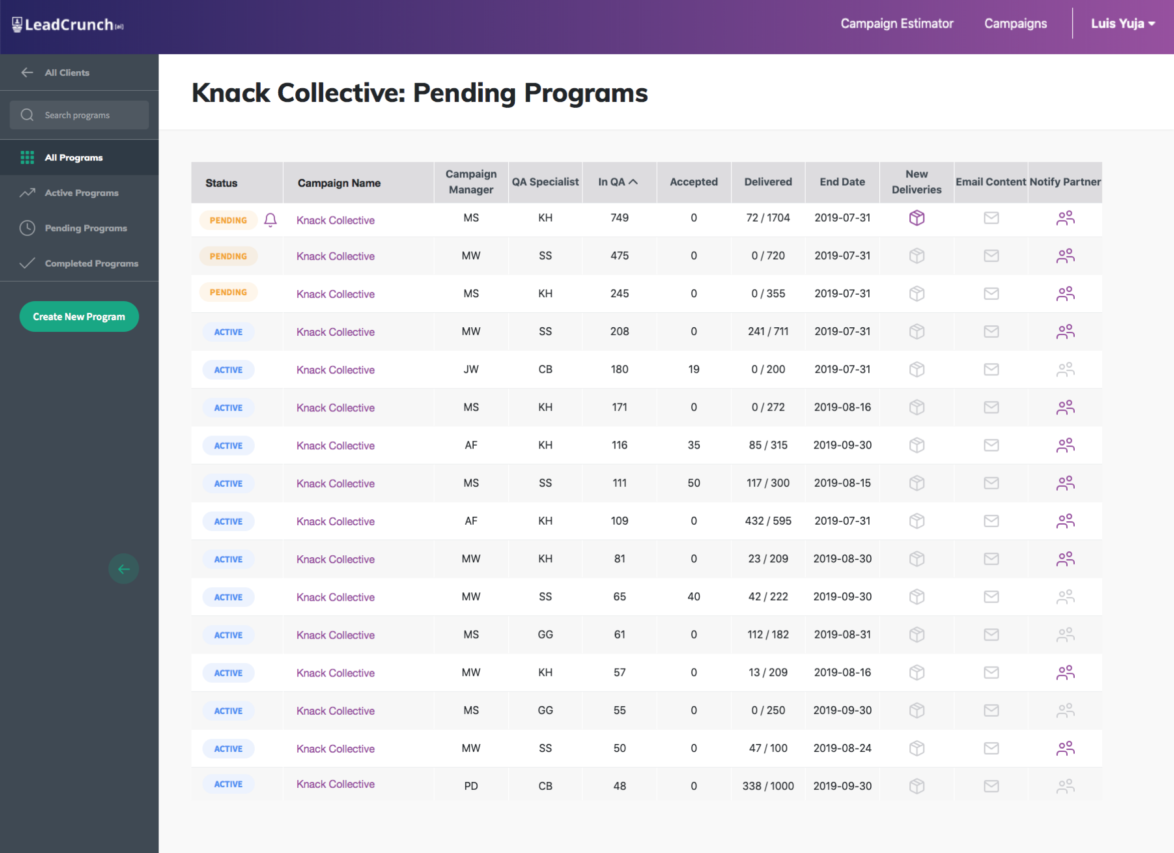Viewport: 1174px width, 853px height.
Task: Click delivered value 338 / 1000
Action: coord(767,786)
